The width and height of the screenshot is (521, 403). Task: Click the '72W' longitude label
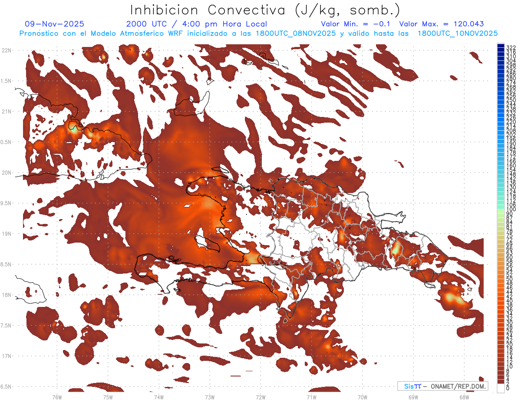[260, 397]
